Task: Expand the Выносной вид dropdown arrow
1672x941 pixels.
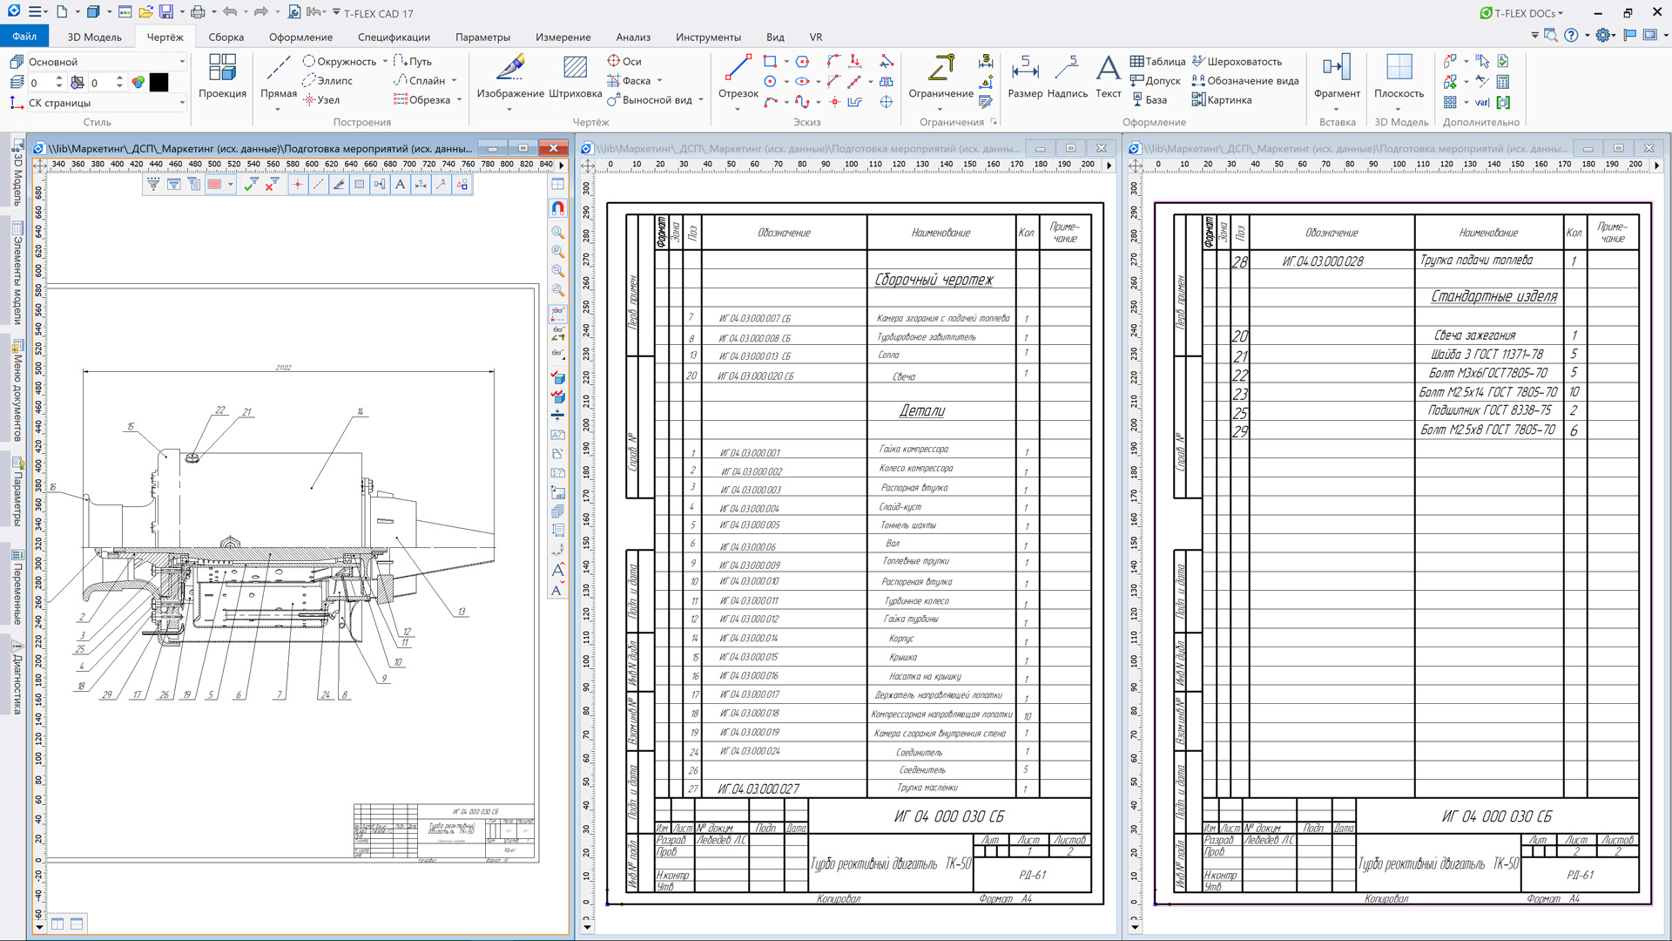Action: tap(701, 100)
